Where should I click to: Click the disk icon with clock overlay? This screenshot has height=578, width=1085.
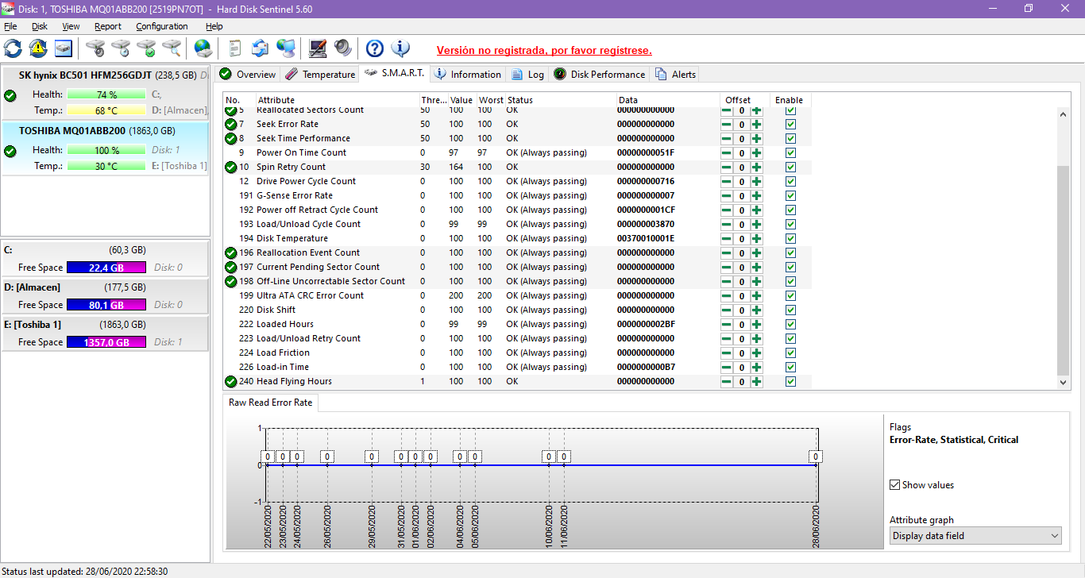click(121, 48)
